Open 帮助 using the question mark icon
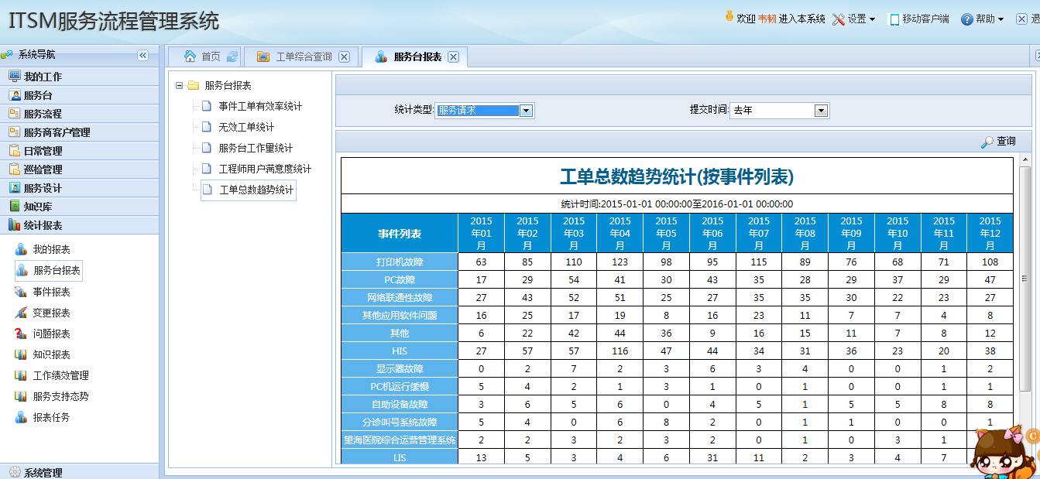Viewport: 1040px width, 479px height. click(x=966, y=19)
